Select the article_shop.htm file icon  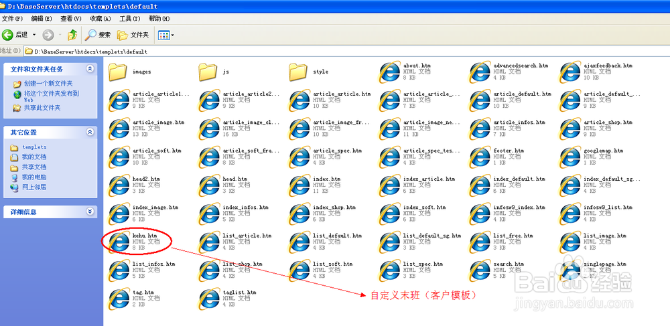point(570,129)
